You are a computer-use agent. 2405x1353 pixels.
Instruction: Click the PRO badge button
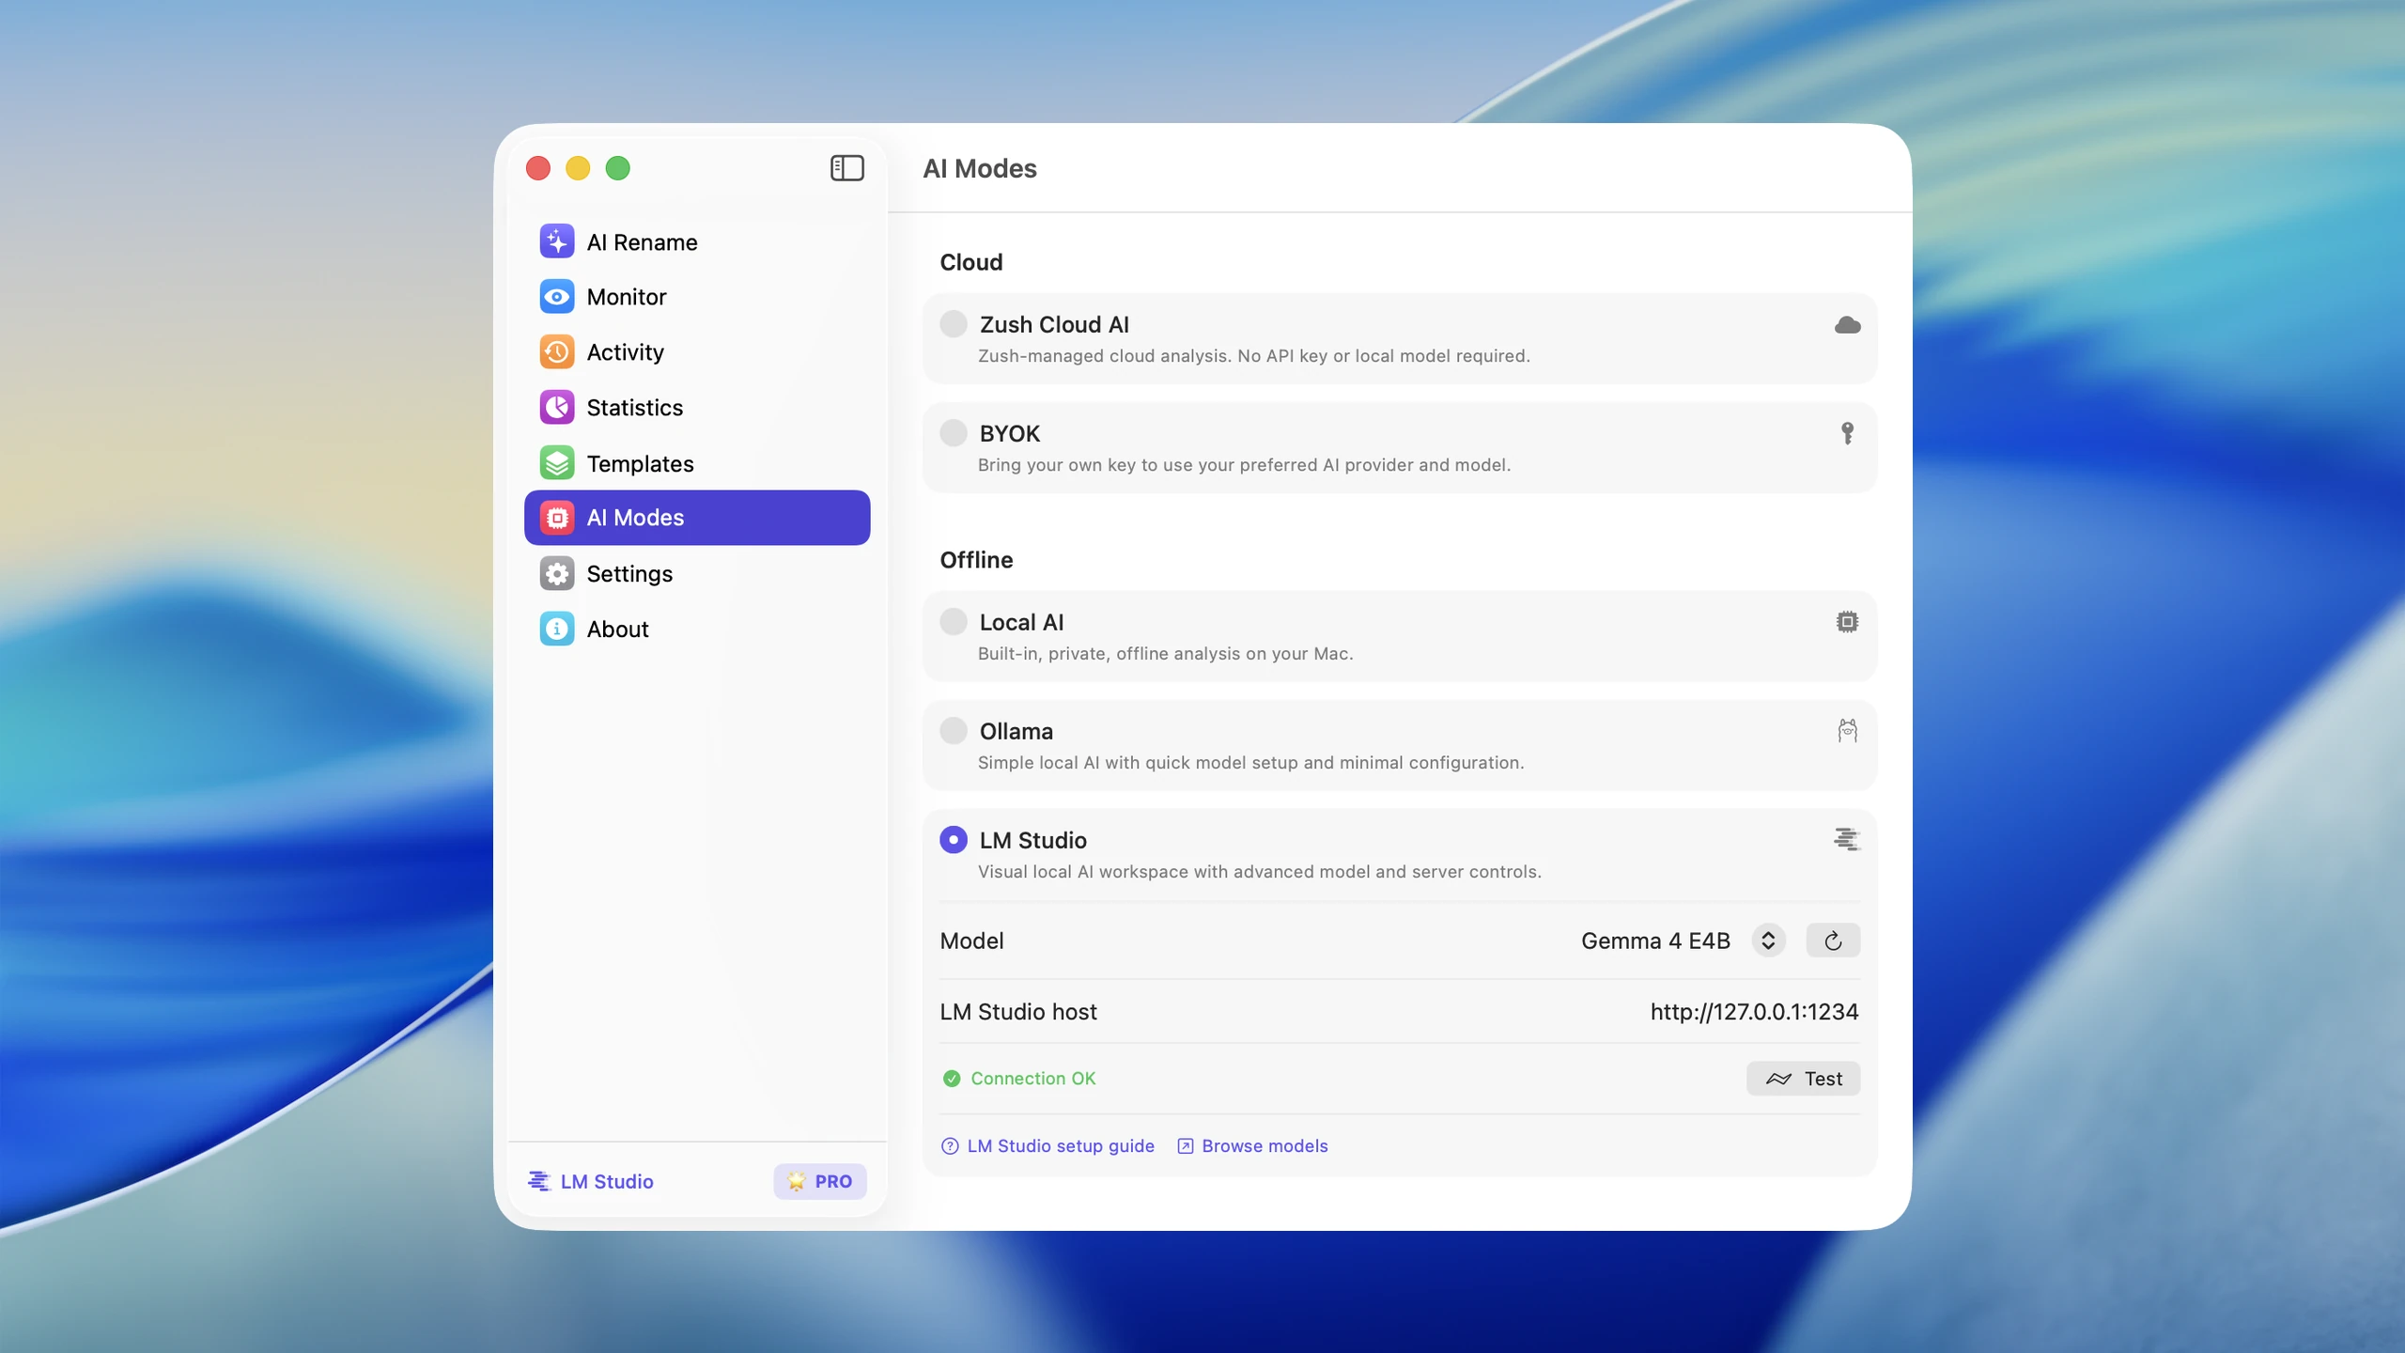820,1181
